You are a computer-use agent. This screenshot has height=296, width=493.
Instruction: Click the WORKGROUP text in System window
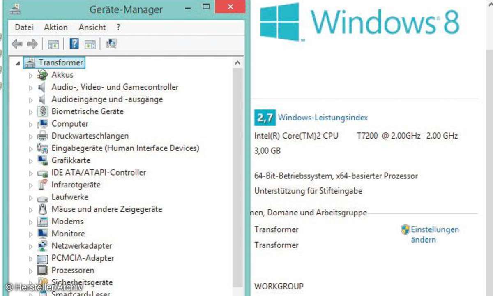(279, 286)
